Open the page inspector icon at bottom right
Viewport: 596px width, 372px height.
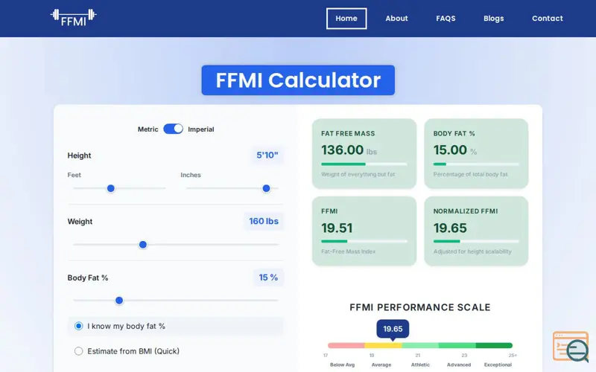(571, 347)
